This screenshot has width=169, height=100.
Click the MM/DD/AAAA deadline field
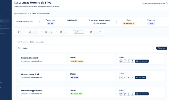click(x=101, y=23)
